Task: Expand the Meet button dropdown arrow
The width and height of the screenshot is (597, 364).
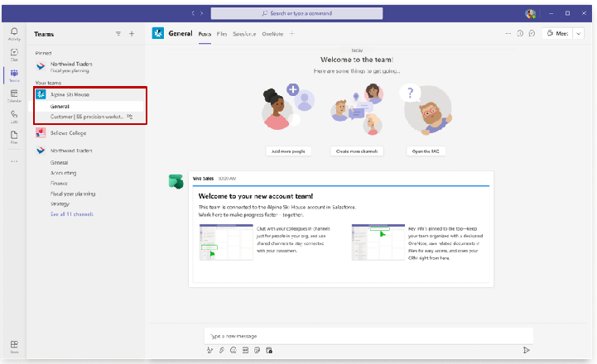Action: [x=578, y=34]
